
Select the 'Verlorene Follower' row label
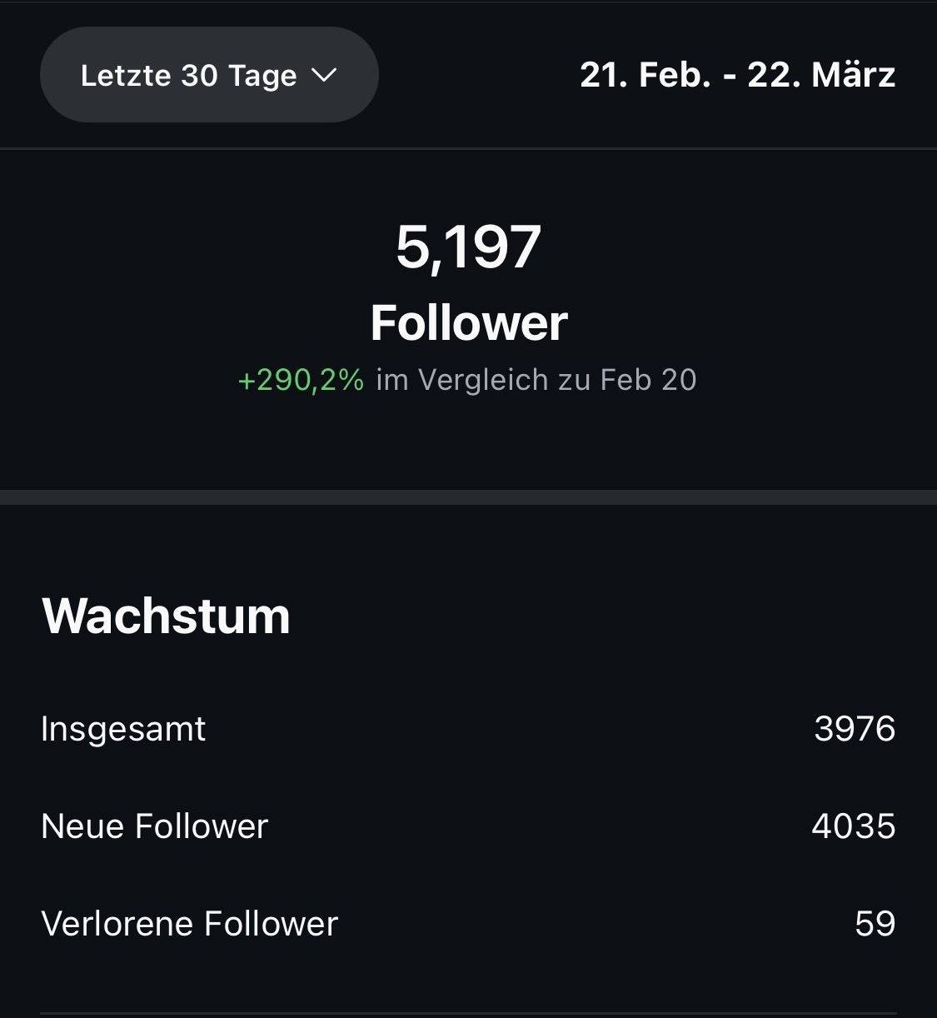(x=189, y=924)
